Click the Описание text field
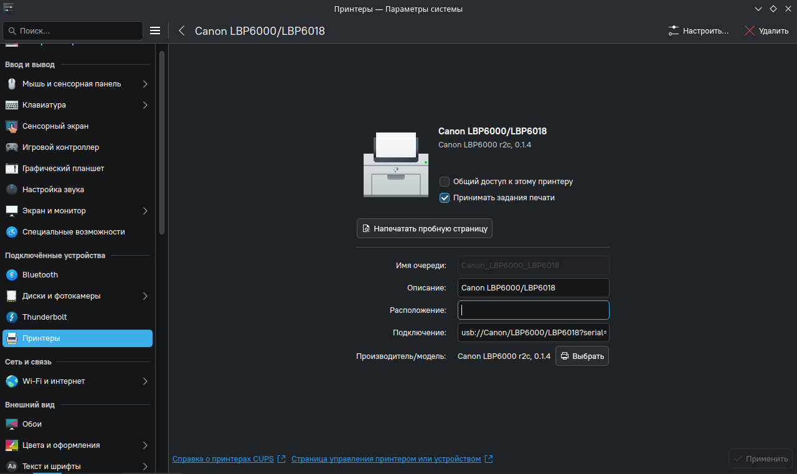Image resolution: width=797 pixels, height=474 pixels. tap(533, 288)
